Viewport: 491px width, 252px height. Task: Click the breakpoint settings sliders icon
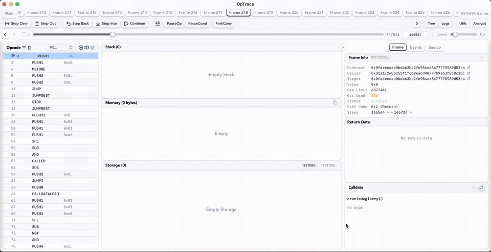pos(158,24)
